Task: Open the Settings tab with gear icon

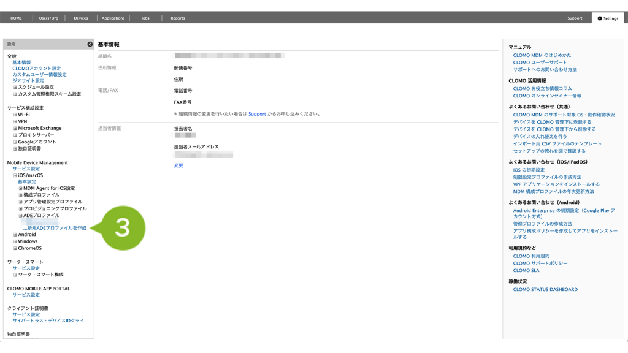Action: tap(608, 18)
